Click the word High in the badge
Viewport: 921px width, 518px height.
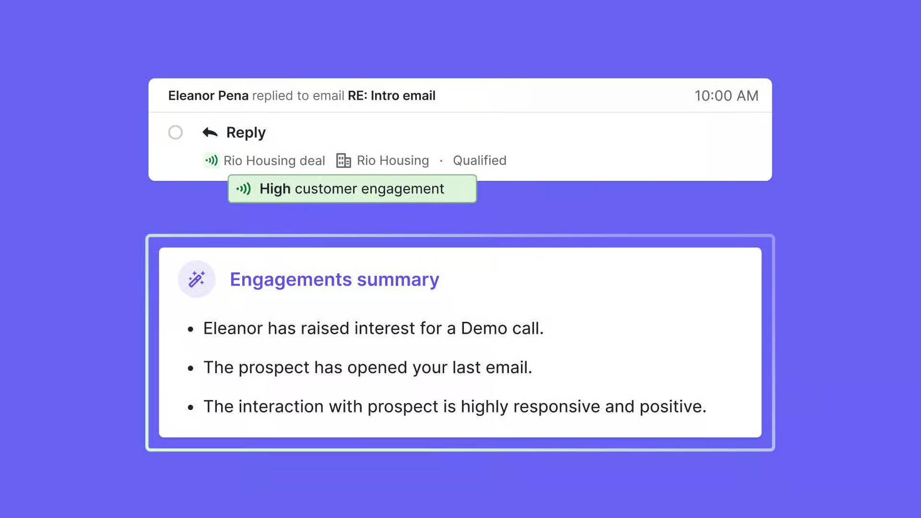pyautogui.click(x=275, y=189)
